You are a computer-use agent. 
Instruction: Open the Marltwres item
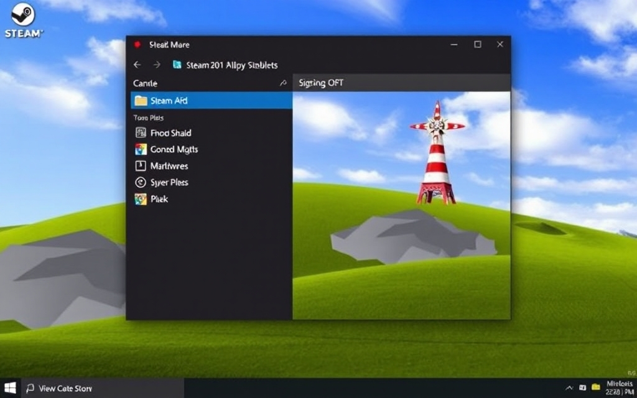tap(169, 165)
